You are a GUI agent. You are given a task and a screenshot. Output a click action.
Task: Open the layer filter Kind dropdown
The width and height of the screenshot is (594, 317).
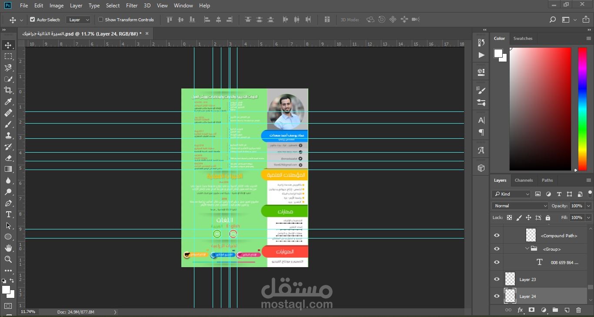tap(511, 194)
